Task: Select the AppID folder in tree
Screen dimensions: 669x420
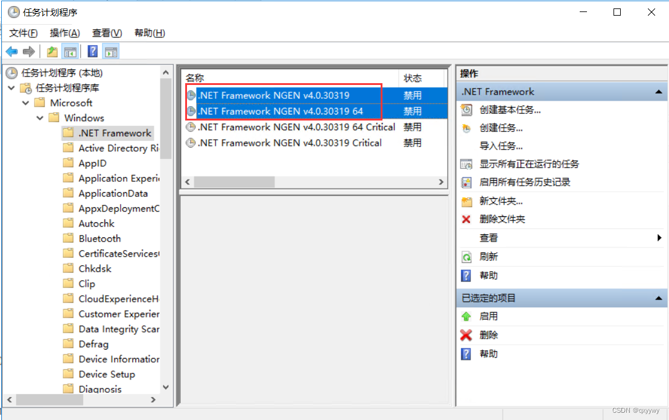Action: (x=92, y=163)
